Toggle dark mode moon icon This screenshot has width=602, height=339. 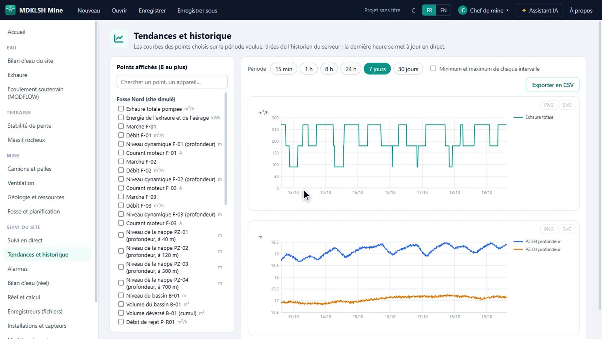(x=413, y=11)
